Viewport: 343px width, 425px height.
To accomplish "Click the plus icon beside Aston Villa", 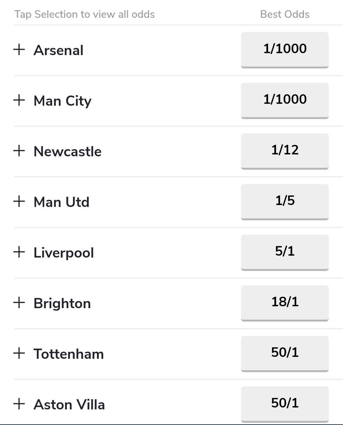I will (19, 404).
